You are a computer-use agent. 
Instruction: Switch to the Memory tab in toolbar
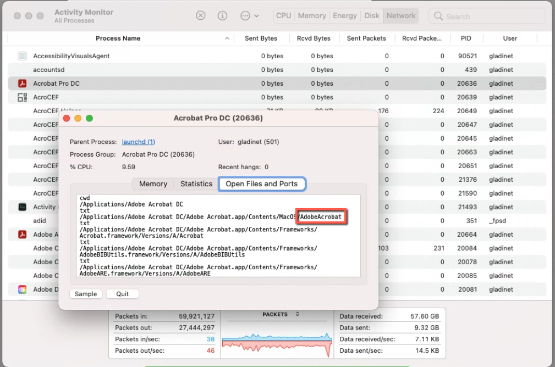tap(312, 15)
